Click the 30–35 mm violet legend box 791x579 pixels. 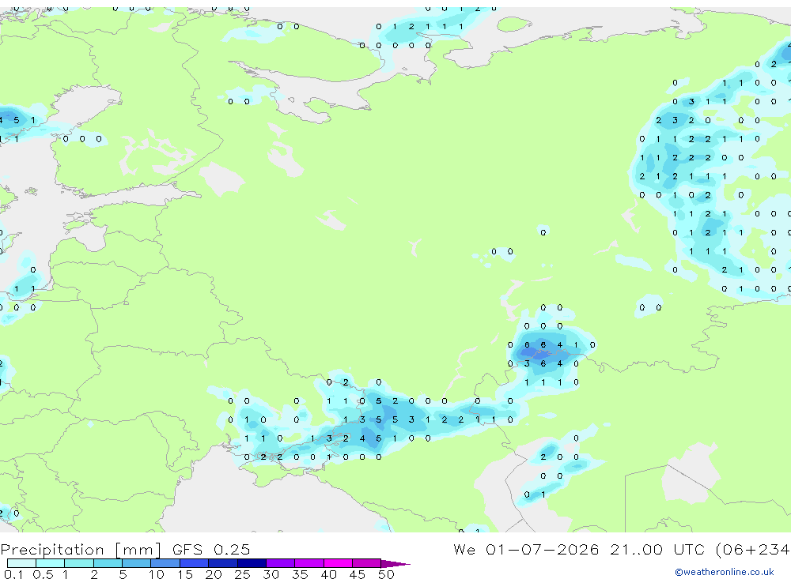281,563
